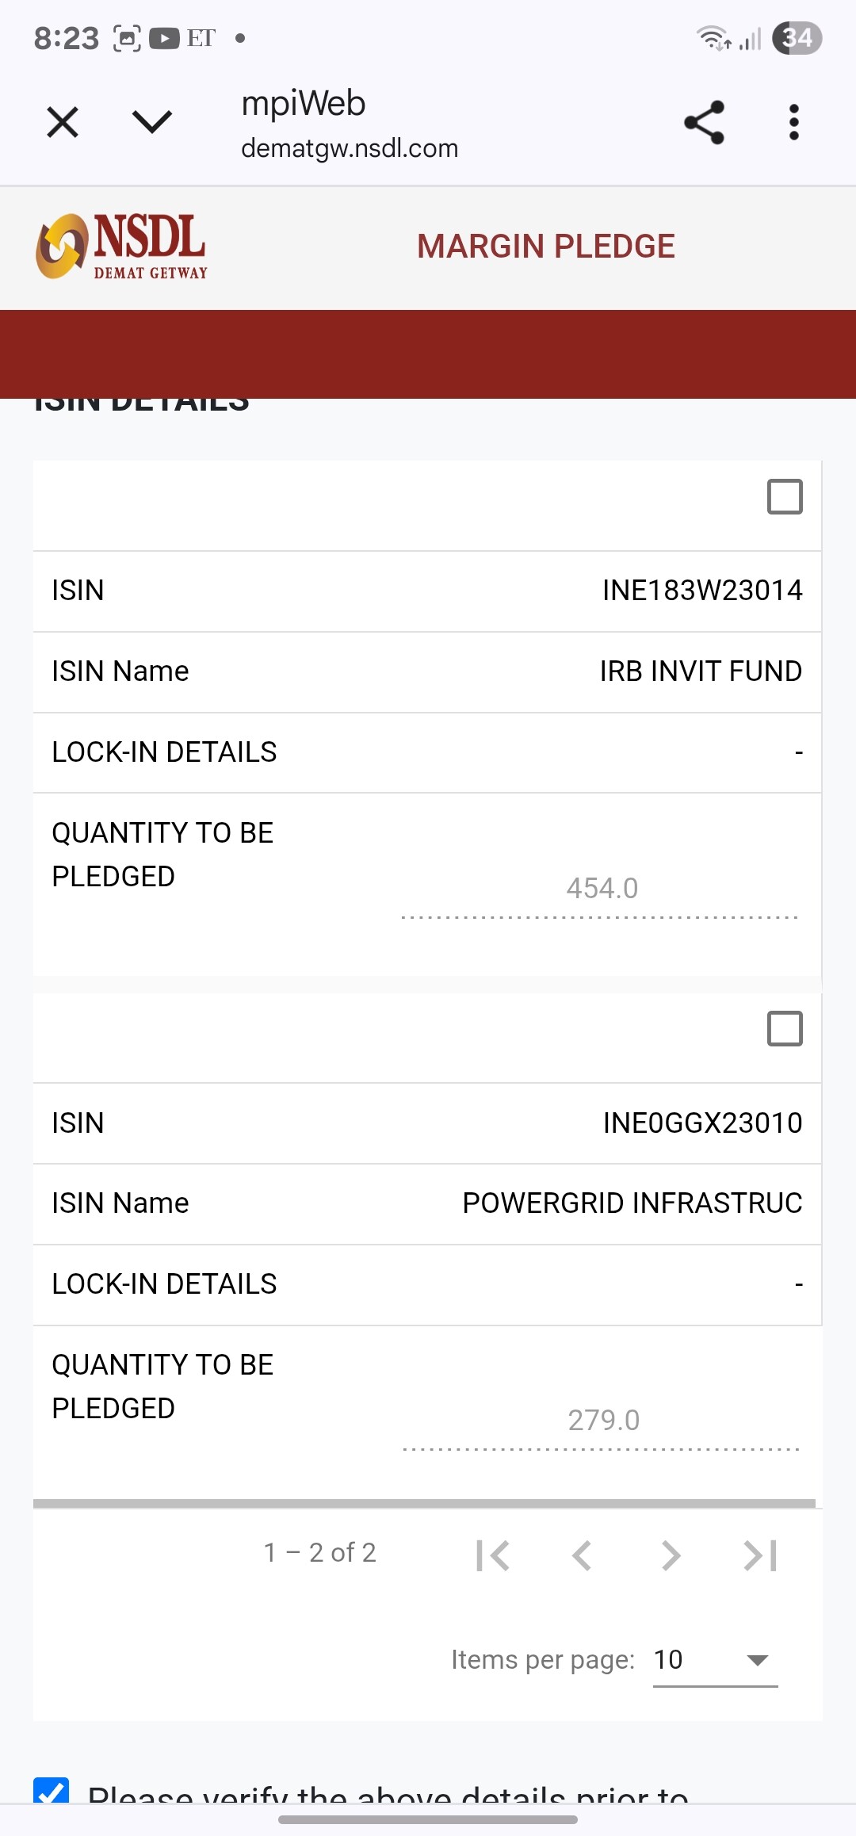
Task: Jump to last page of results
Action: click(760, 1555)
